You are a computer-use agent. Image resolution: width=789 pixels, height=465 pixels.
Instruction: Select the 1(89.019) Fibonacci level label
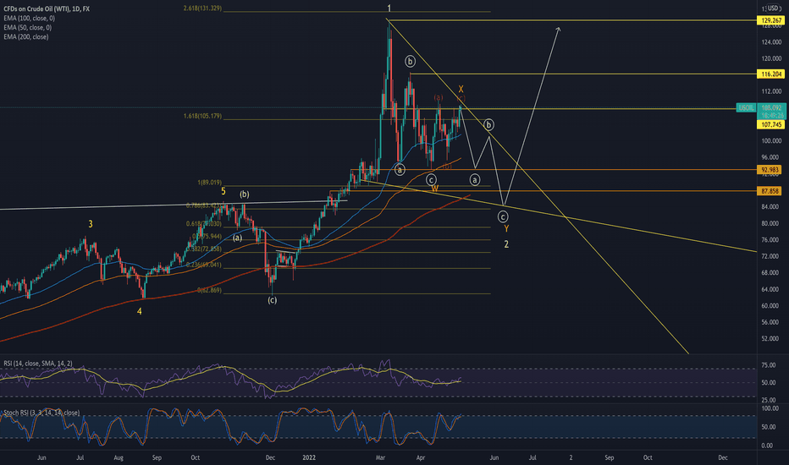(x=209, y=183)
